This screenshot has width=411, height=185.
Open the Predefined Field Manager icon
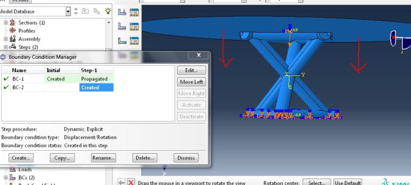[134, 40]
